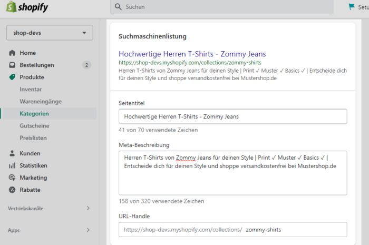Click the search magnifier icon
369x245 pixels.
pyautogui.click(x=118, y=7)
